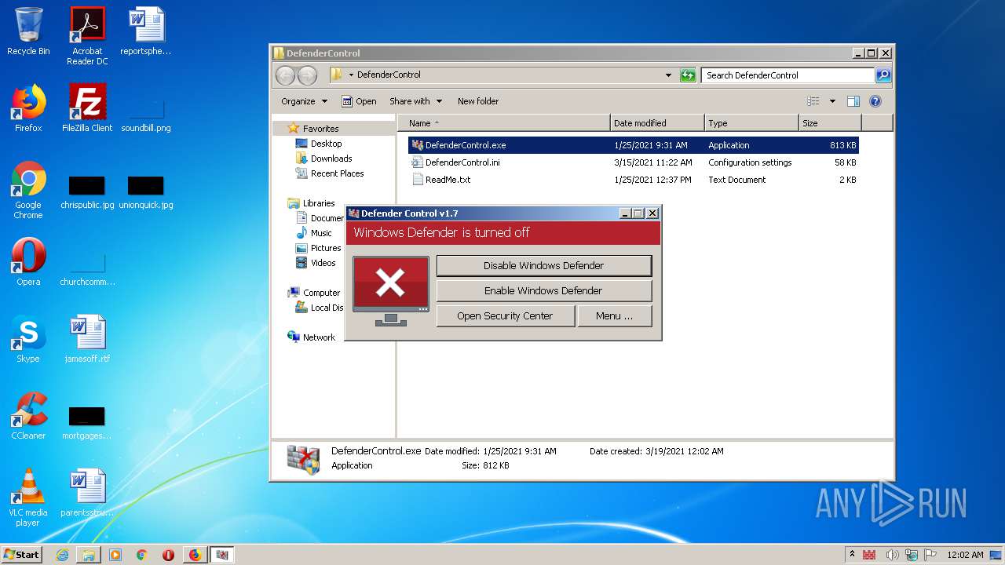This screenshot has width=1005, height=565.
Task: Sort files by Type column
Action: click(751, 123)
